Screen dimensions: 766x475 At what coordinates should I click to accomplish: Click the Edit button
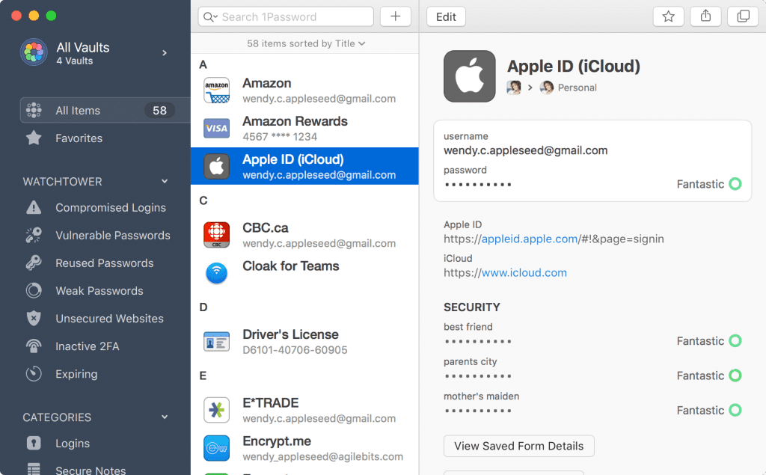446,16
